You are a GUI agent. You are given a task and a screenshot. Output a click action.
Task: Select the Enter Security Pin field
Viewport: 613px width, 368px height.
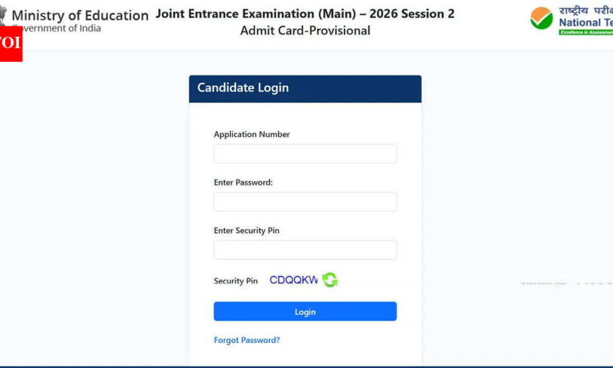(305, 250)
